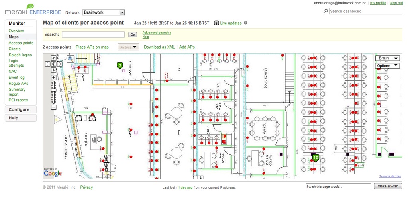Open the Privacy link in footer
The width and height of the screenshot is (408, 197).
tap(86, 187)
